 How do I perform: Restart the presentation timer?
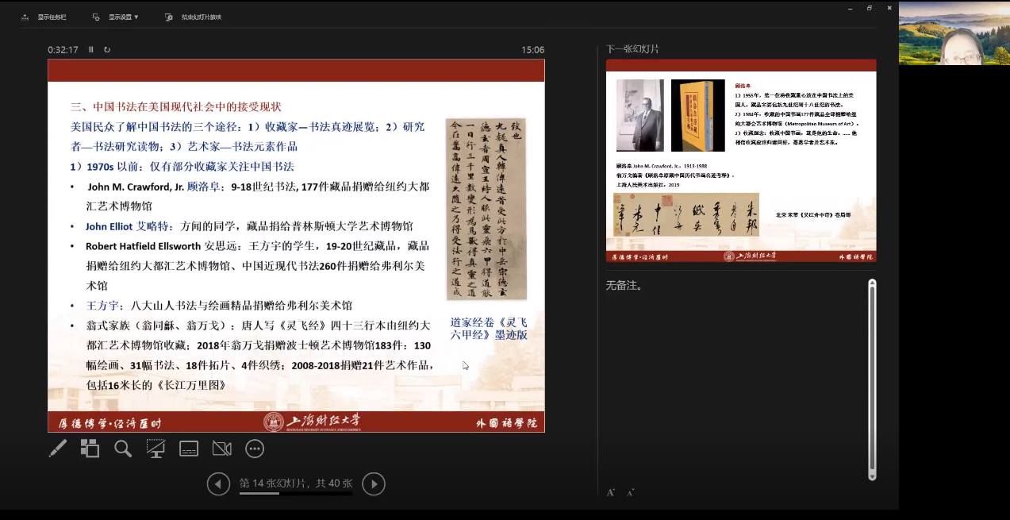point(107,49)
